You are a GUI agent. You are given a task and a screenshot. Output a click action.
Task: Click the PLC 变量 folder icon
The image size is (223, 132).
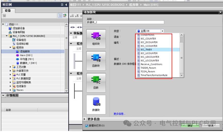pos(14,74)
